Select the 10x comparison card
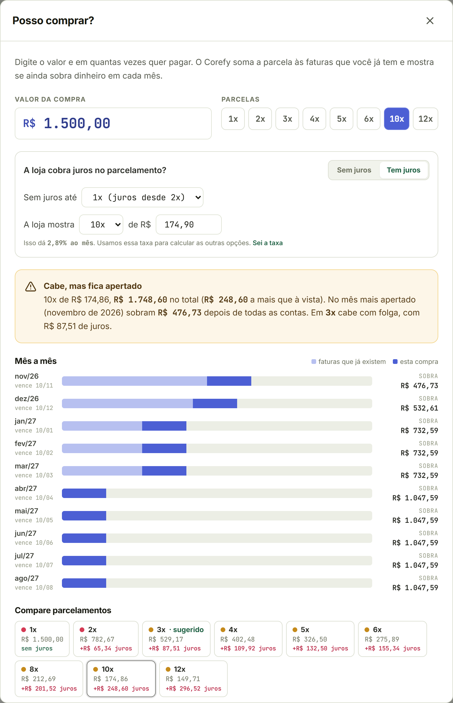The height and width of the screenshot is (703, 453). tap(121, 678)
